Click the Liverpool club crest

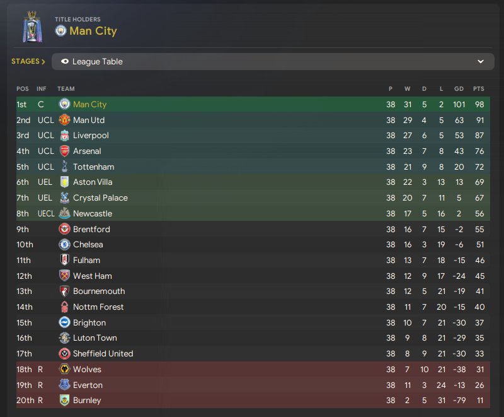(x=65, y=136)
